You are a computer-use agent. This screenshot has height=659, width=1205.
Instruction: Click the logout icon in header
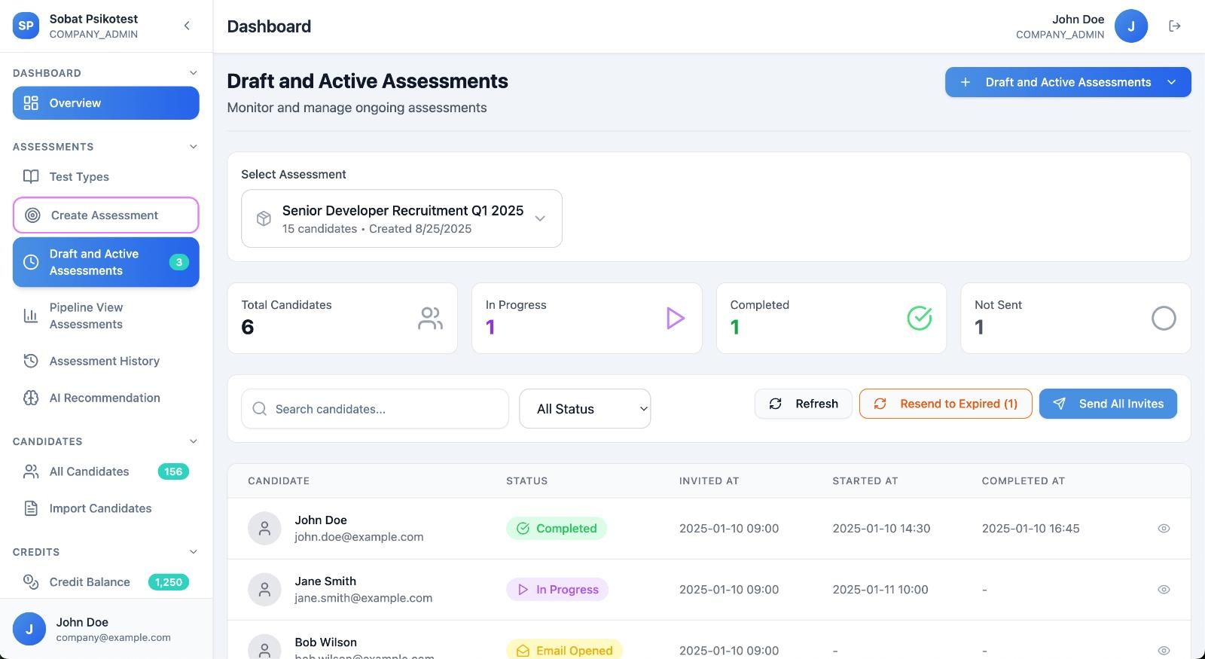pos(1174,26)
